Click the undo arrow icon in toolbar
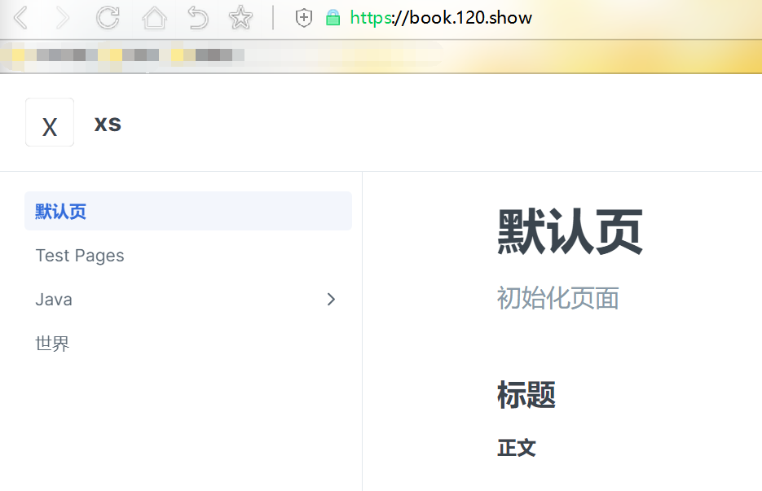The image size is (762, 491). [x=197, y=17]
